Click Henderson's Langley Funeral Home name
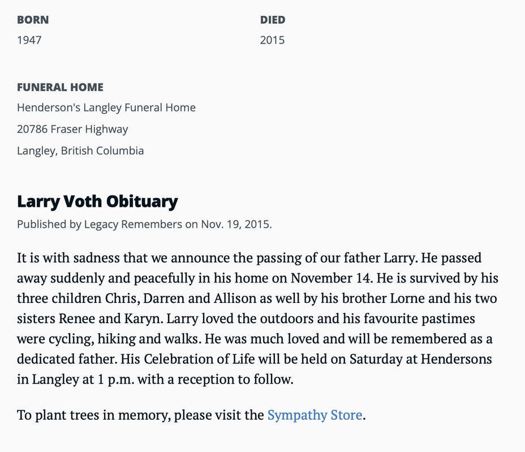Image resolution: width=525 pixels, height=452 pixels. (106, 107)
